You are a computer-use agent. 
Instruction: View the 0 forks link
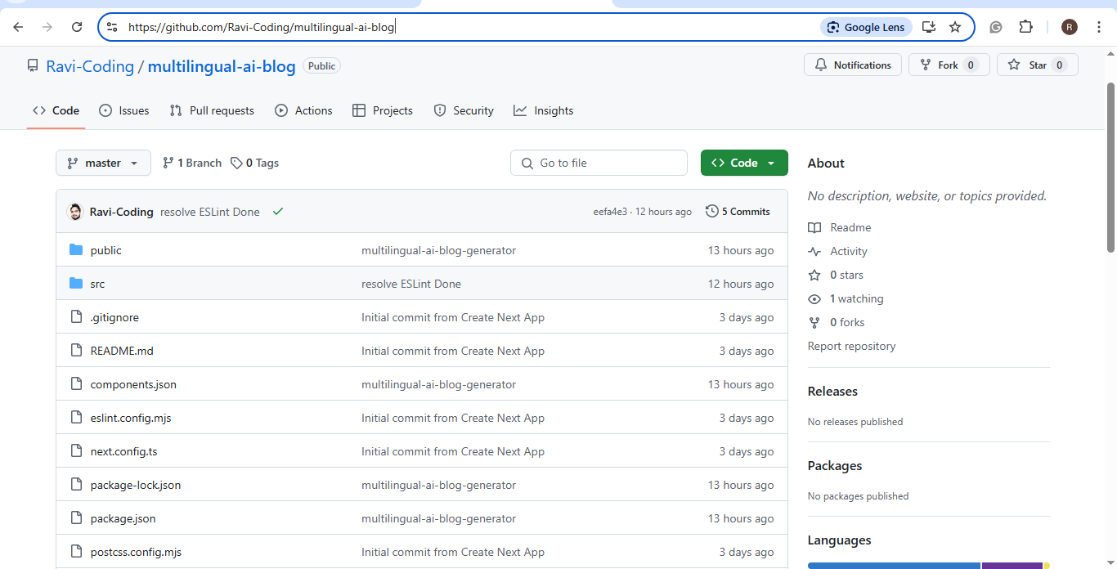[x=837, y=322]
